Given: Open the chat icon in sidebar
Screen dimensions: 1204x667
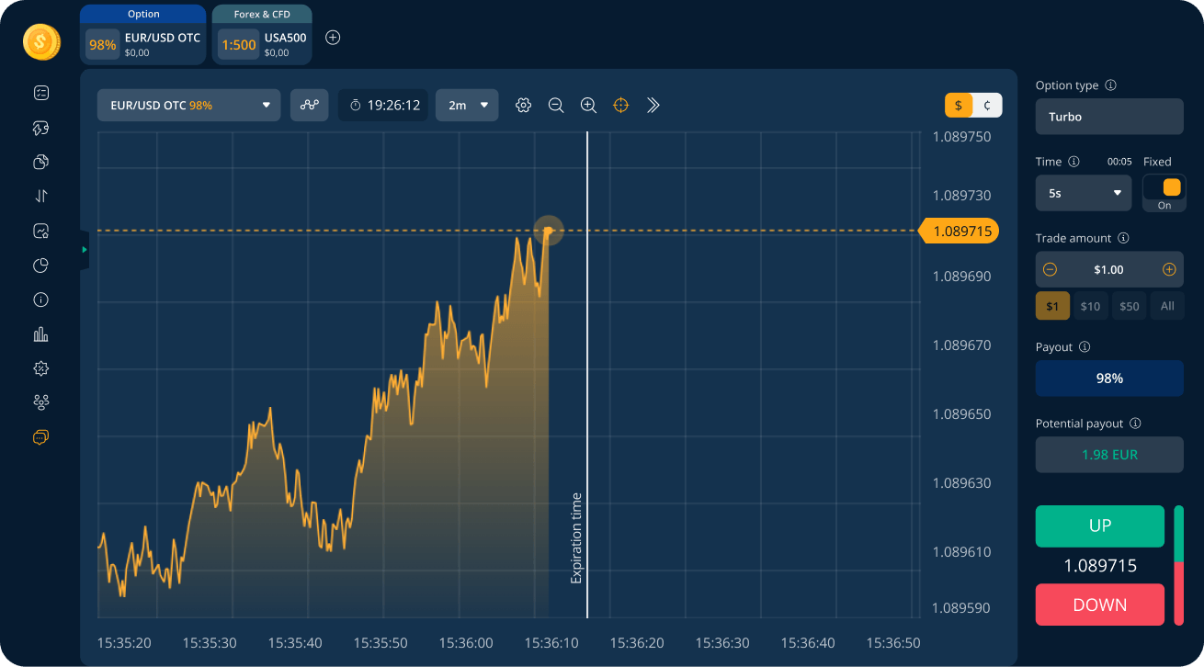Looking at the screenshot, I should pos(40,437).
